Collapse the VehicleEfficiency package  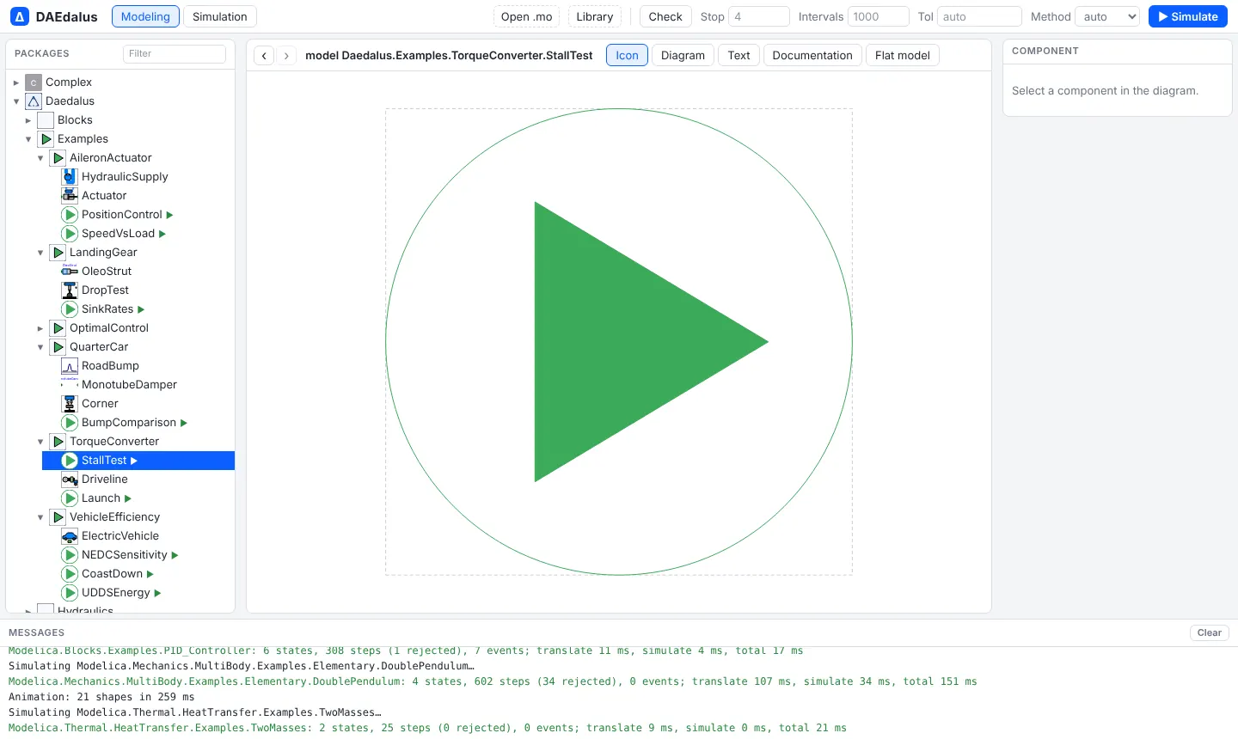pos(40,517)
